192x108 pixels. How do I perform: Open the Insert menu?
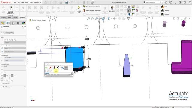pos(27,2)
